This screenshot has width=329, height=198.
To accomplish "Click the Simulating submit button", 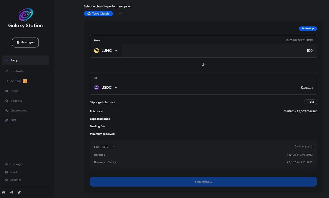I will pos(203,182).
